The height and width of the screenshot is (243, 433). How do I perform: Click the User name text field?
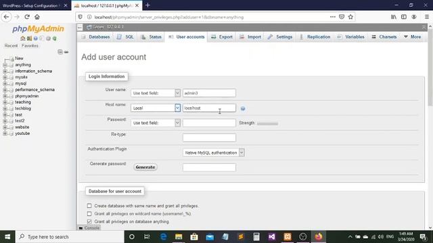[x=209, y=93]
